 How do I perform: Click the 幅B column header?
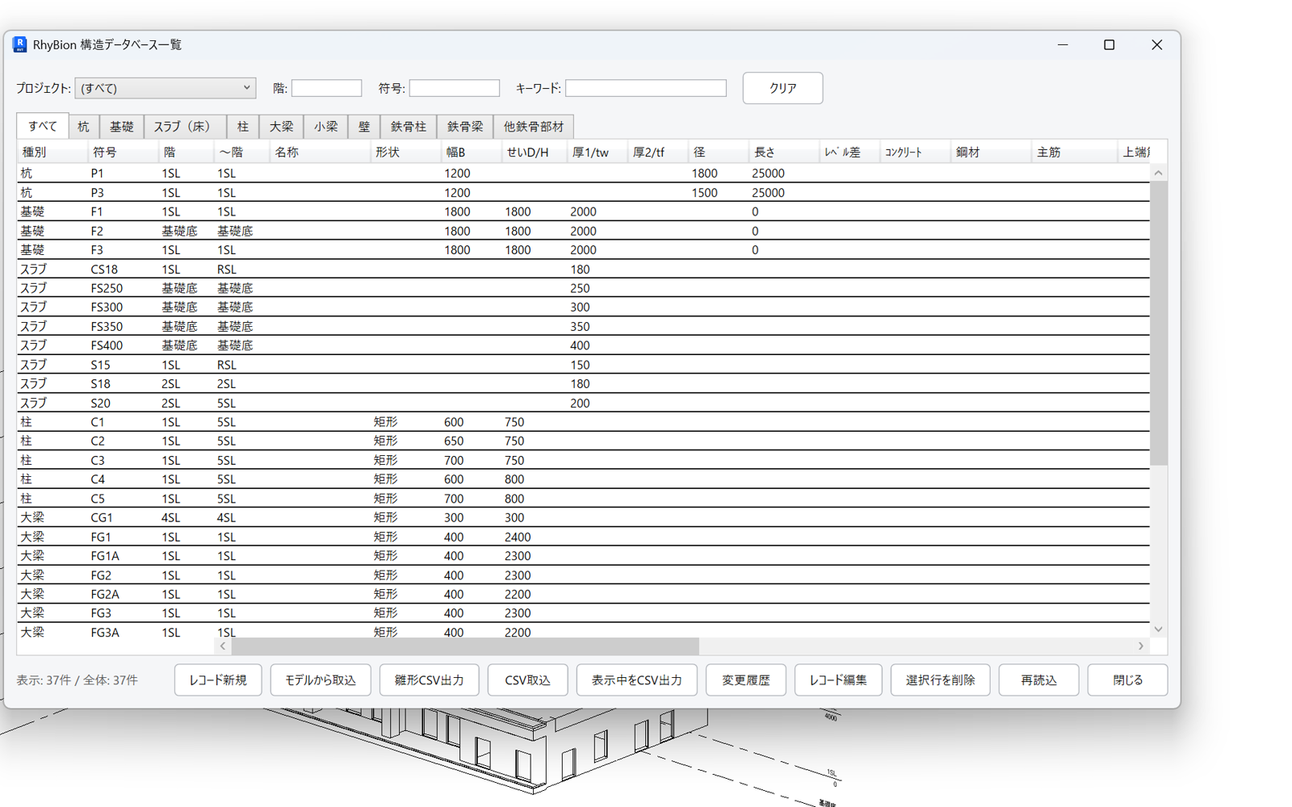(471, 152)
